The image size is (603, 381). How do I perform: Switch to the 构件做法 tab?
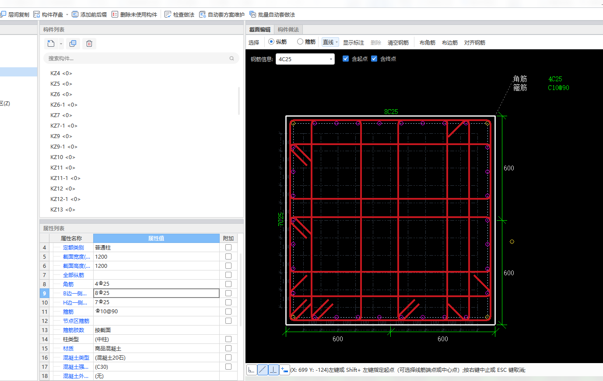(288, 30)
